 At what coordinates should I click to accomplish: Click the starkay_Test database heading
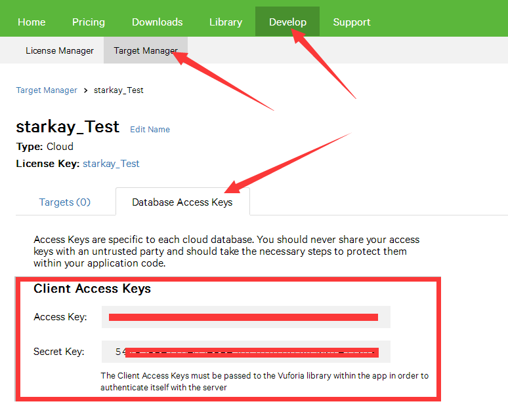tap(68, 126)
